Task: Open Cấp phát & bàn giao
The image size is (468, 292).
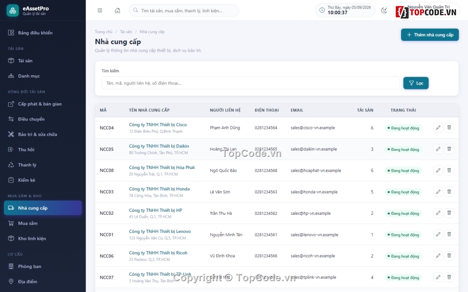Action: [43, 104]
